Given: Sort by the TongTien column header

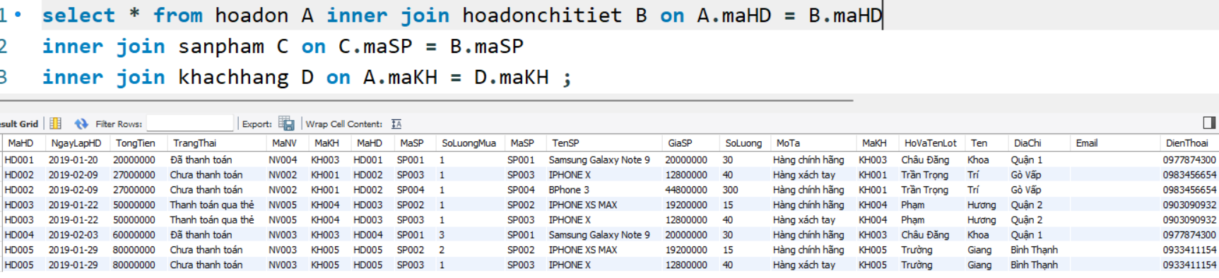Looking at the screenshot, I should tap(136, 143).
